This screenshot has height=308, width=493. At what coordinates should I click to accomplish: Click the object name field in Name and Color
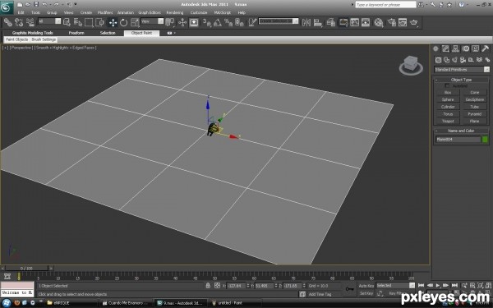pyautogui.click(x=458, y=140)
